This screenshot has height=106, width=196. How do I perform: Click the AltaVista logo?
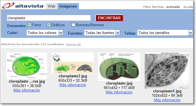[23, 6]
